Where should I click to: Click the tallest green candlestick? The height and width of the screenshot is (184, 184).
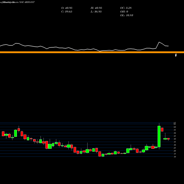pyautogui.click(x=159, y=137)
